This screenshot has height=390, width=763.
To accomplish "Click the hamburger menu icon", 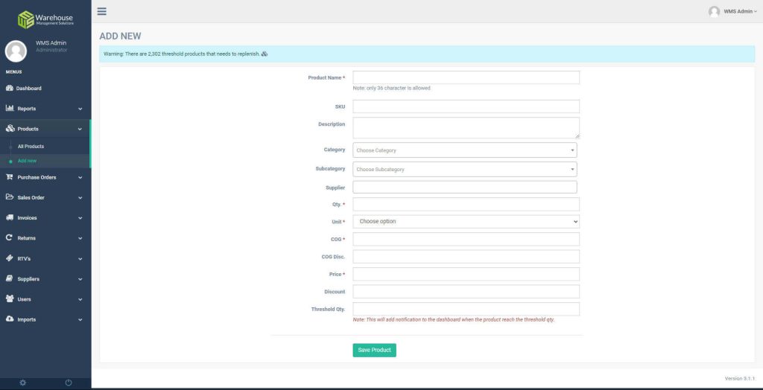I will pos(101,11).
